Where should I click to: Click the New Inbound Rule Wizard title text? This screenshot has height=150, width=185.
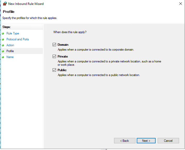tap(26, 4)
